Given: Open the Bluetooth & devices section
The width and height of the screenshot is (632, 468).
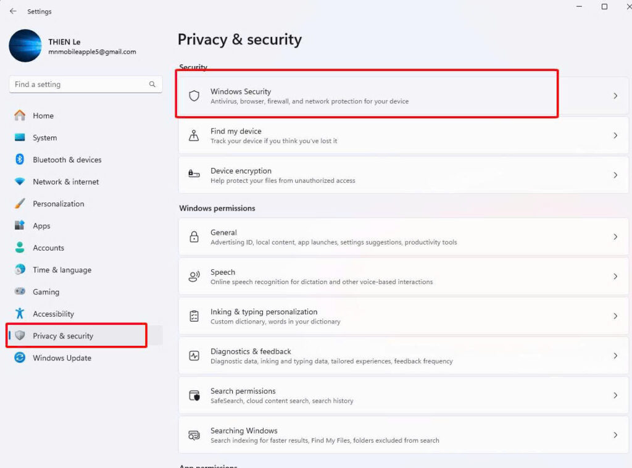Looking at the screenshot, I should (67, 160).
